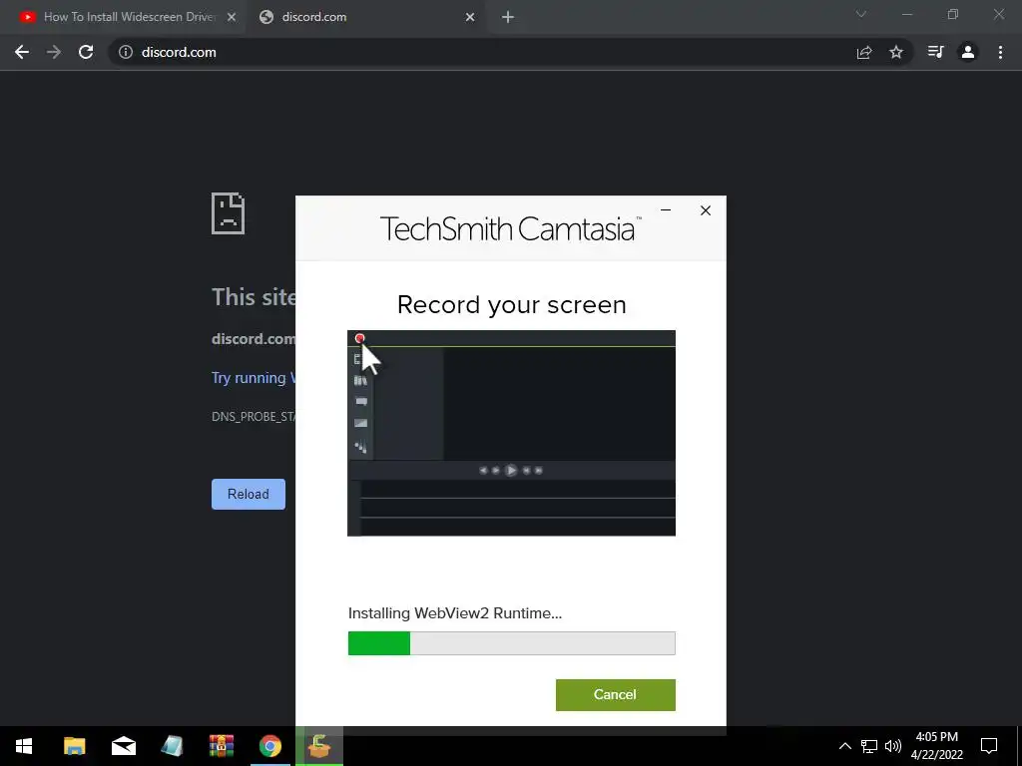This screenshot has height=766, width=1022.
Task: Close the TechSmith Camtasia installer window
Action: click(x=706, y=209)
